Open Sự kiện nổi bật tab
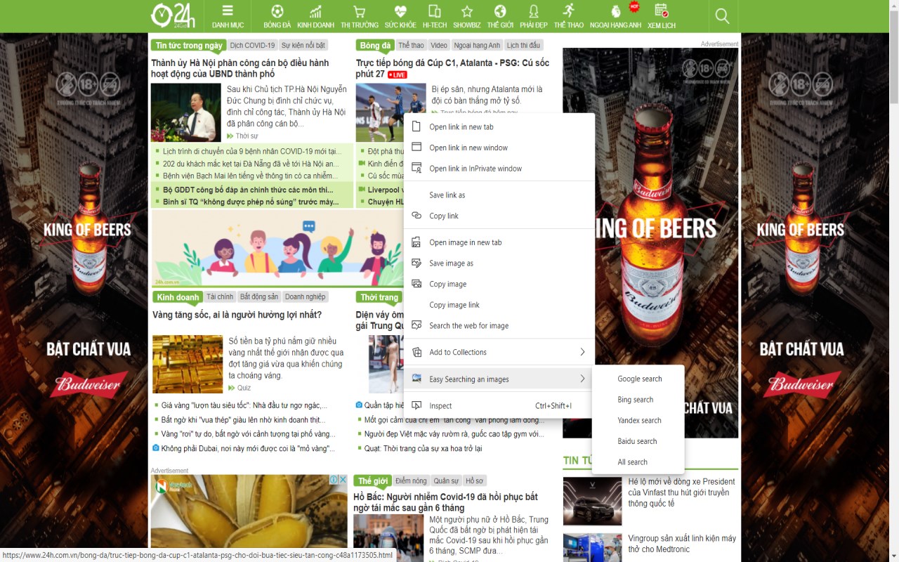899x562 pixels. (x=303, y=46)
